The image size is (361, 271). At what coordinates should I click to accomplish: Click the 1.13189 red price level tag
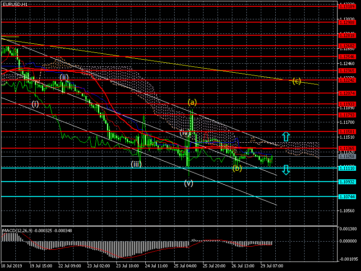tap(347, 7)
